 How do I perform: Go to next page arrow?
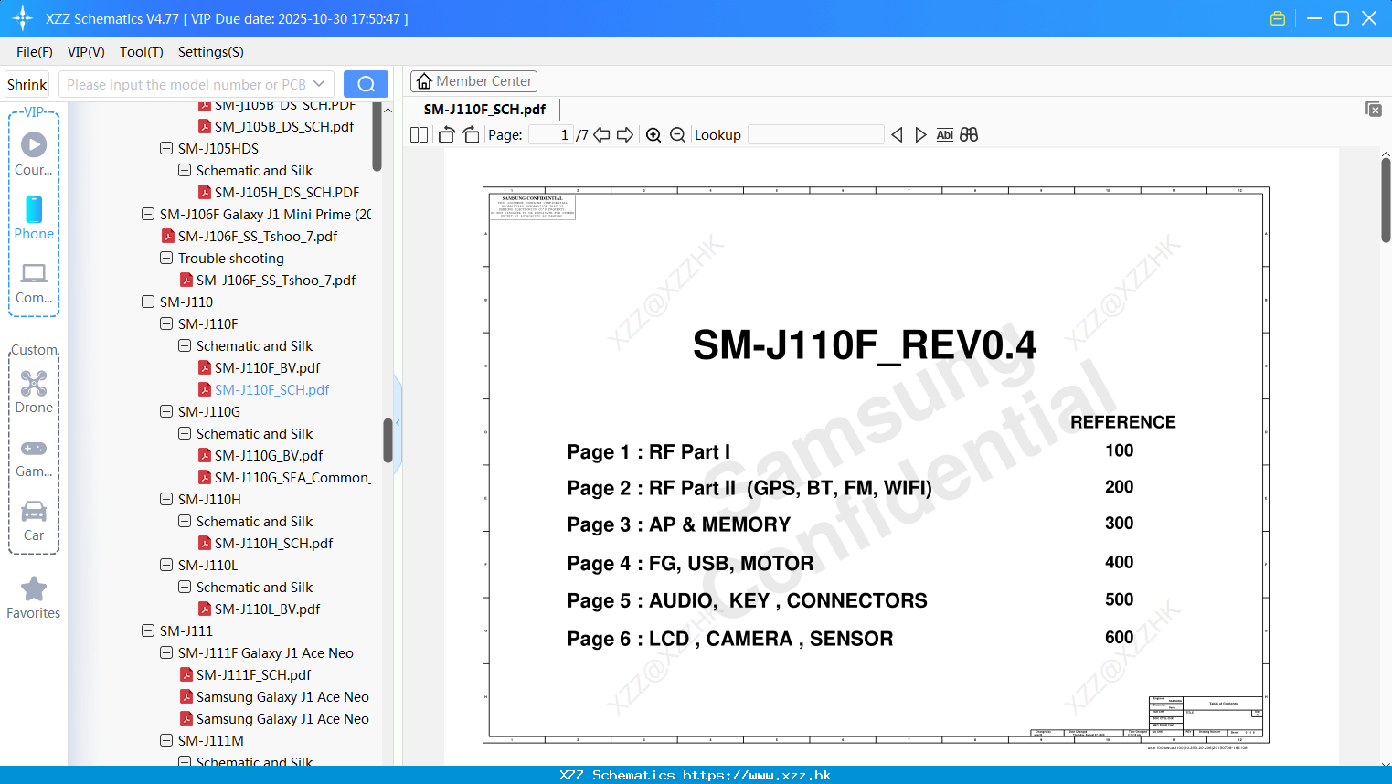[625, 134]
